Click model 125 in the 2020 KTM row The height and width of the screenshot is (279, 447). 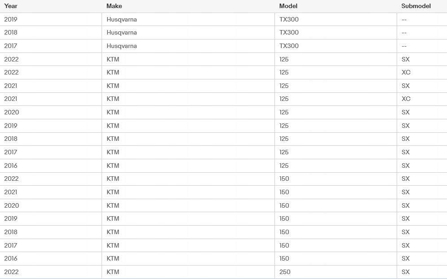284,112
